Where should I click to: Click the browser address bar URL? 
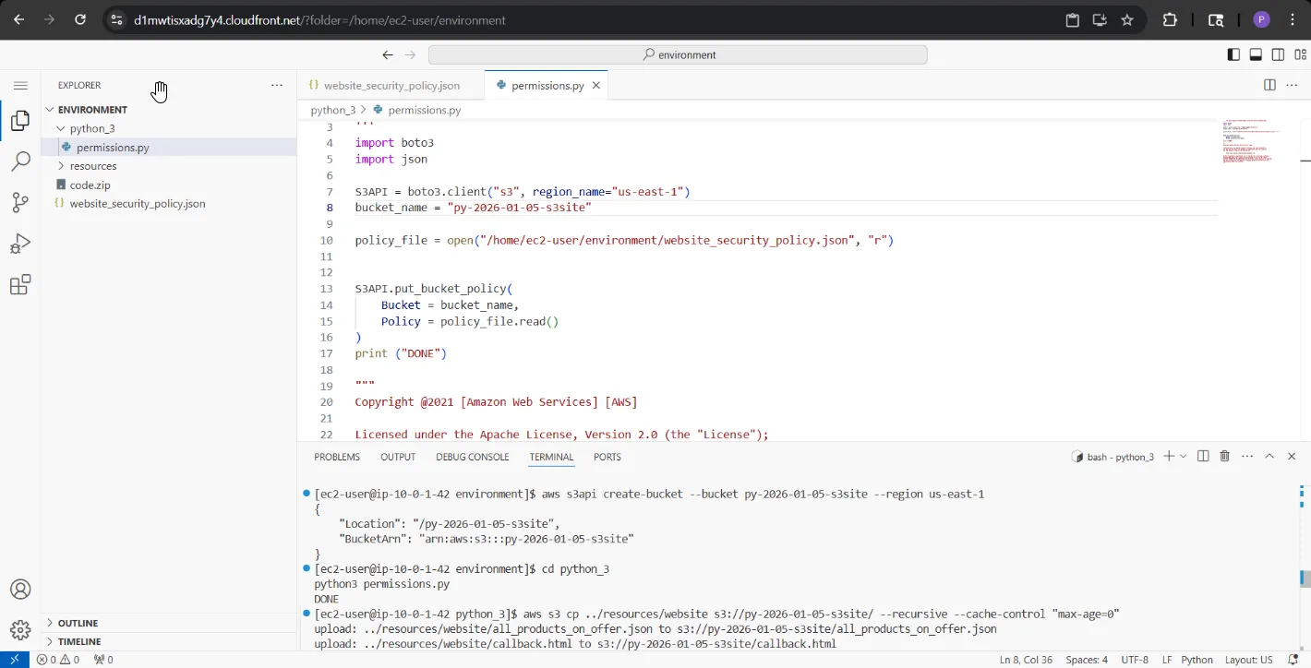(319, 19)
